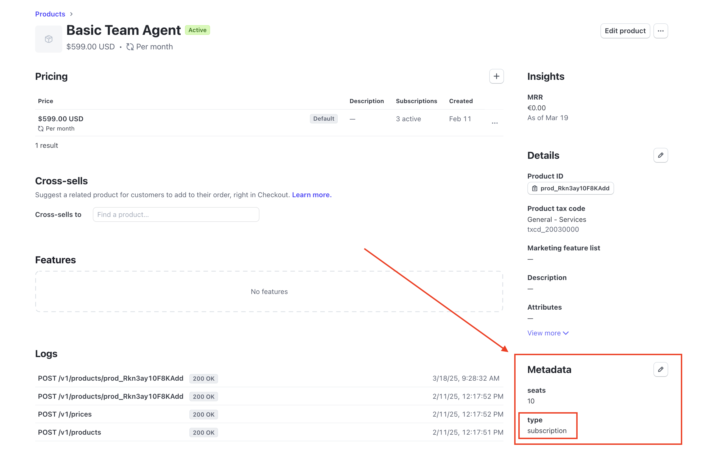The image size is (705, 458).
Task: Open the $599.00 USD price row
Action: point(61,119)
